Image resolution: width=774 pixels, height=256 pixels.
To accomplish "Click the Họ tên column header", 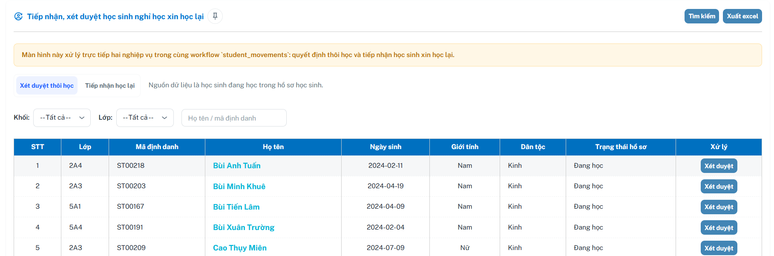I will pos(273,147).
